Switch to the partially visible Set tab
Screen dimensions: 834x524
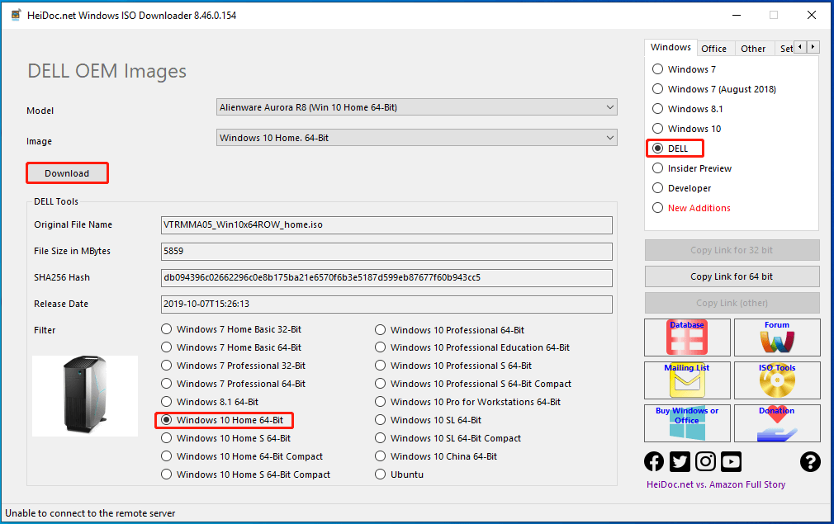pyautogui.click(x=785, y=49)
